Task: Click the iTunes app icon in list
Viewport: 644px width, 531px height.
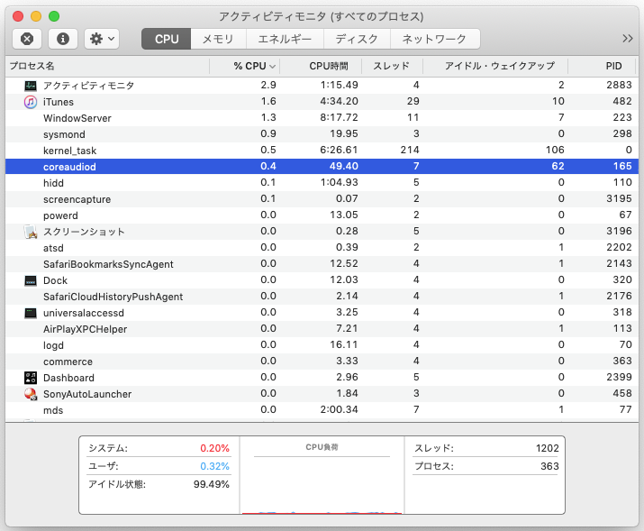Action: [x=30, y=102]
